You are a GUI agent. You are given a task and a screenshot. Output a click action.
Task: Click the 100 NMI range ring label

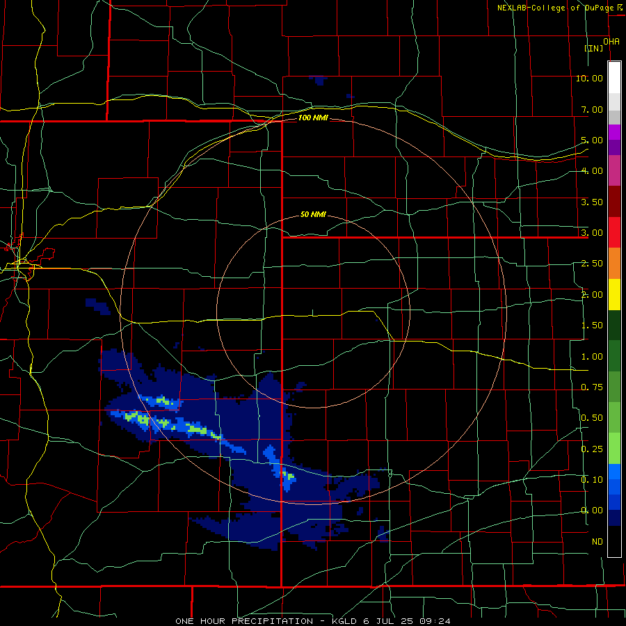[x=313, y=118]
